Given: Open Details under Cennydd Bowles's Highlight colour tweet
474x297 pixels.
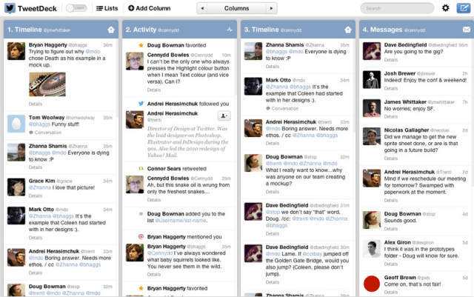Looking at the screenshot, I should point(154,90).
